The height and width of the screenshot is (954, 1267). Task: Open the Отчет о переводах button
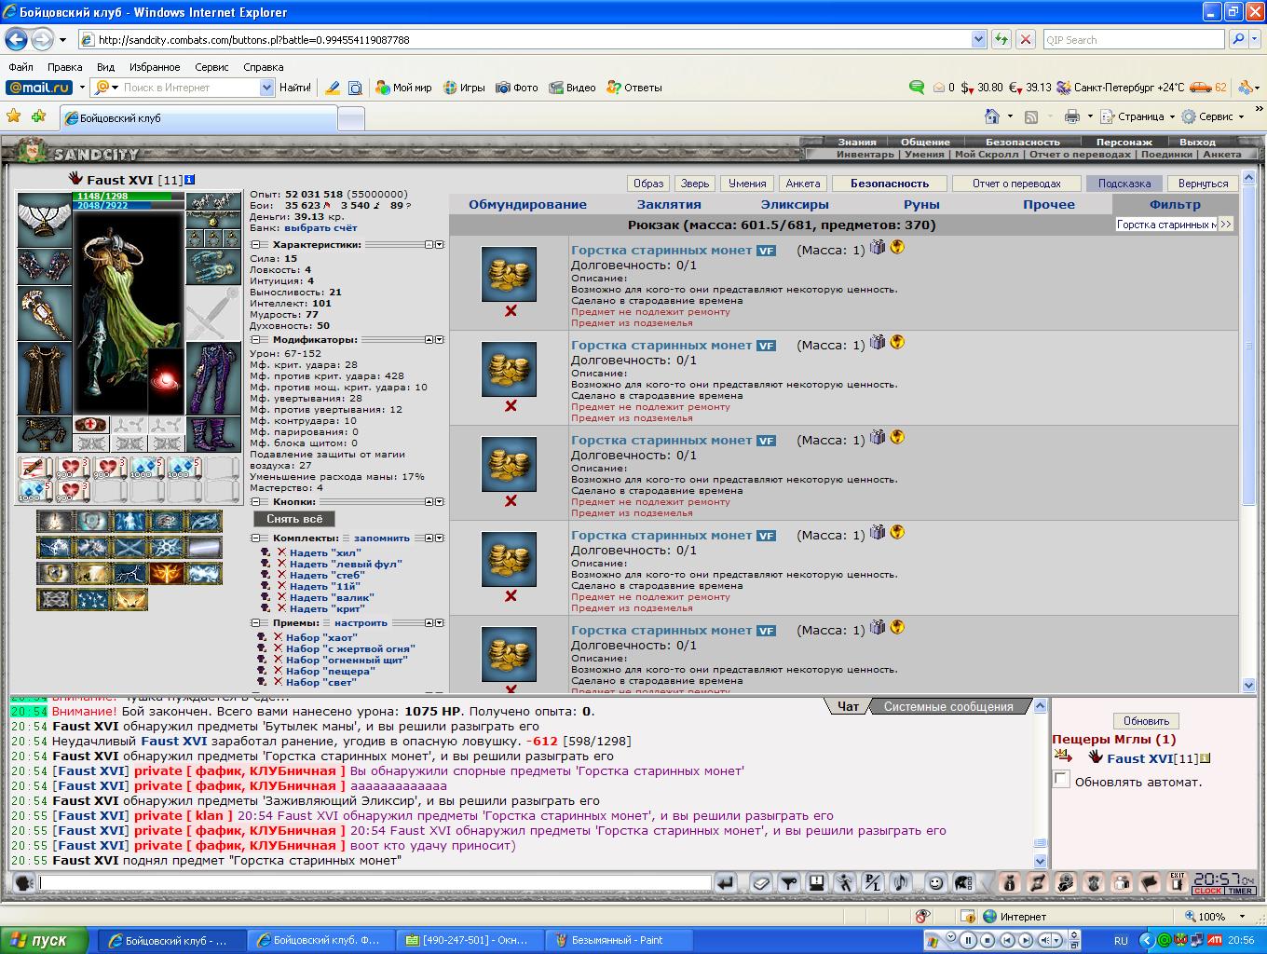[1016, 184]
